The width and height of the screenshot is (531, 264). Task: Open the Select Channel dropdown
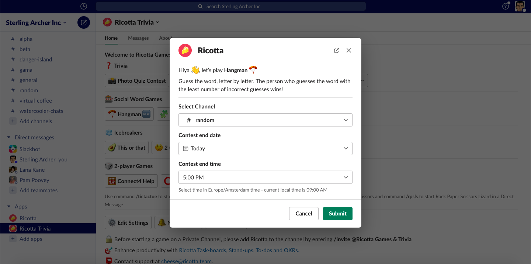pos(265,120)
